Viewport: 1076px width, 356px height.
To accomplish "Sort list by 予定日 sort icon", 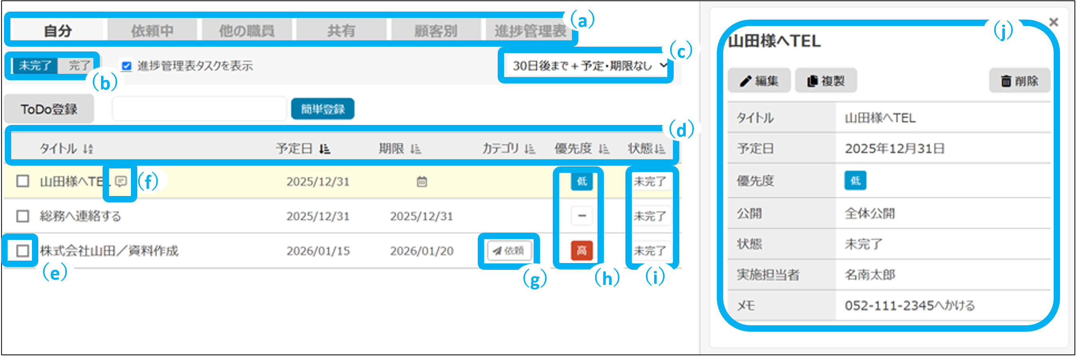I will click(x=324, y=149).
